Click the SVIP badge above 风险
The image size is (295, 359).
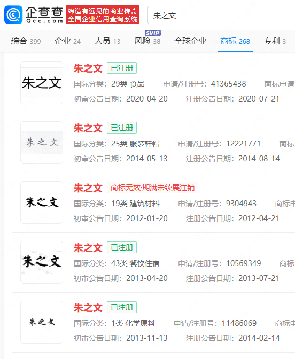(x=153, y=33)
